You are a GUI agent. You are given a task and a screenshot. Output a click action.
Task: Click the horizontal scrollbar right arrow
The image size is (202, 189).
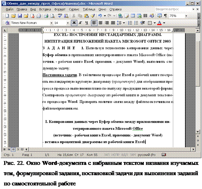coord(193,149)
